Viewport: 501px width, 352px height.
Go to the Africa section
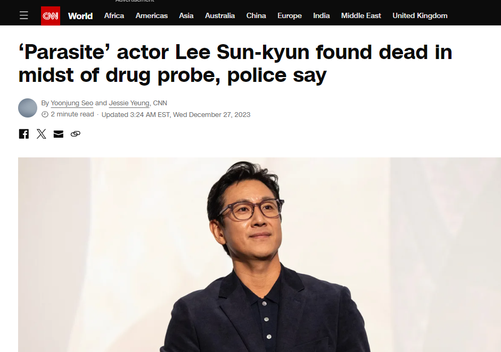click(x=114, y=15)
